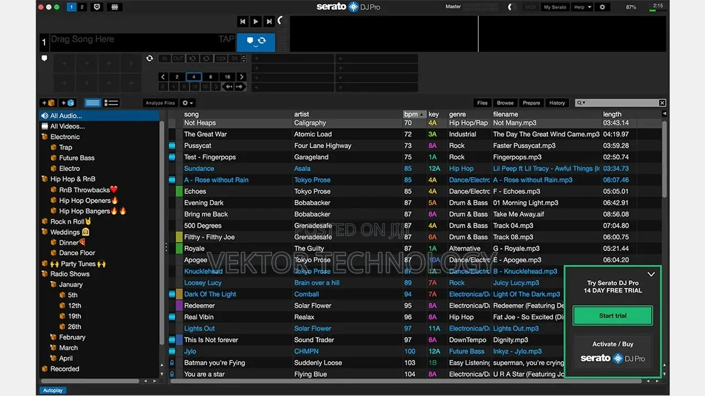Add a new crate
Screen dimensions: 705x396
pyautogui.click(x=48, y=103)
